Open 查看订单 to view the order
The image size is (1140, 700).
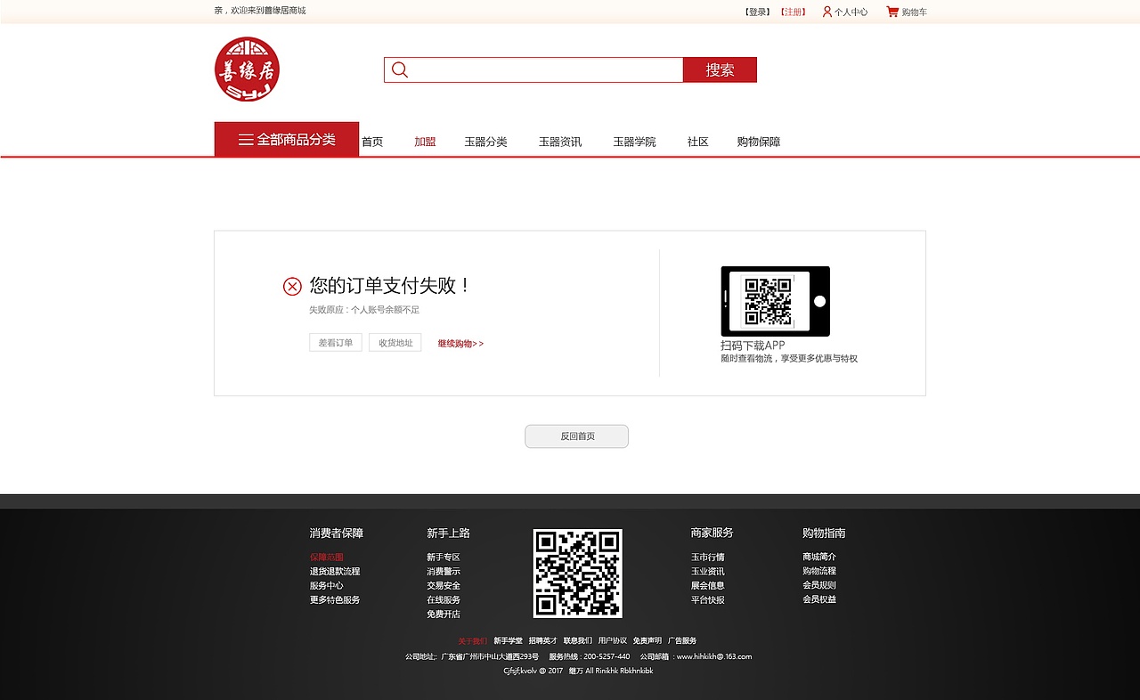tap(335, 342)
